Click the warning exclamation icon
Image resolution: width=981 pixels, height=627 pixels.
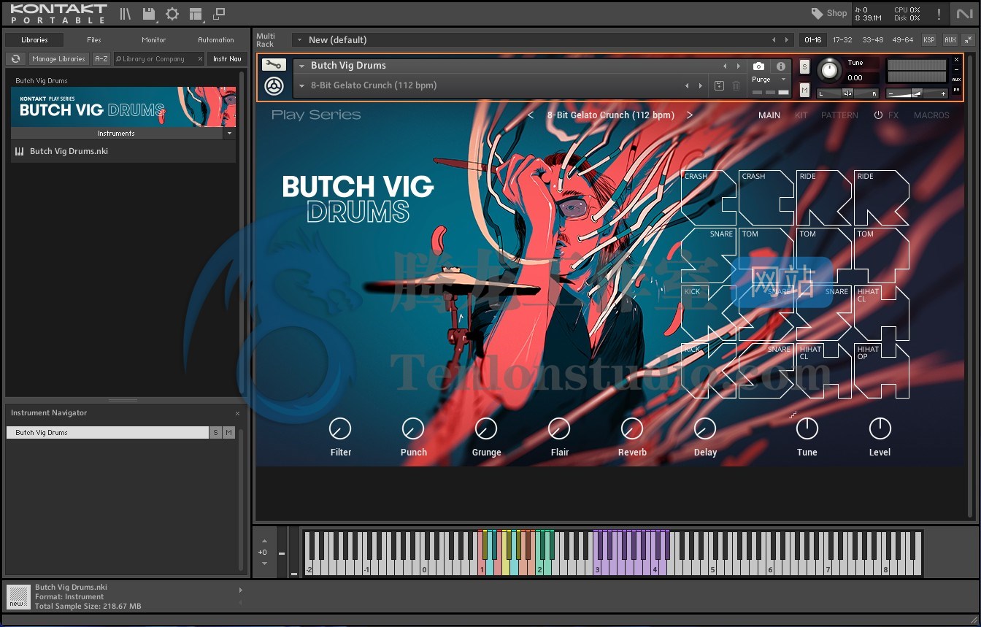click(x=939, y=14)
